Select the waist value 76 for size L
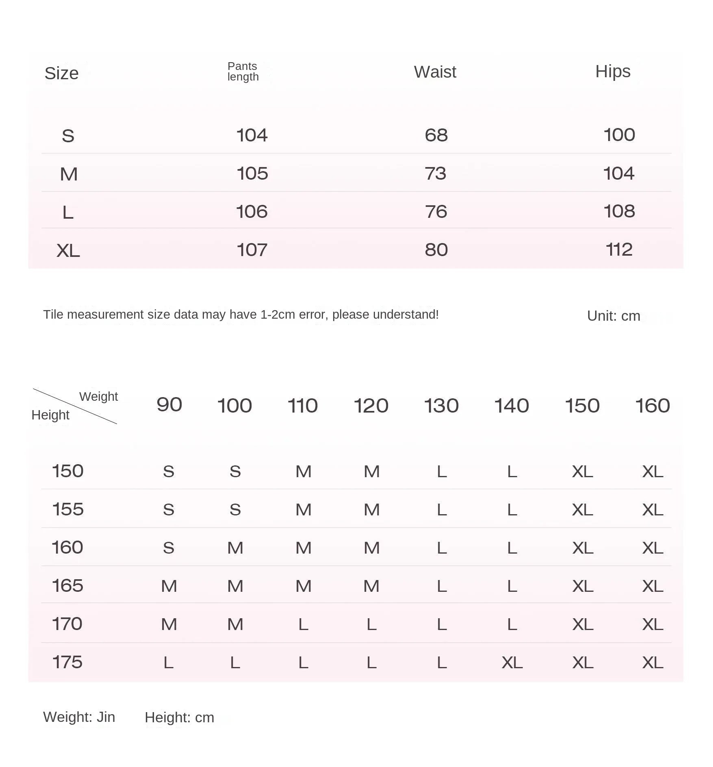 [436, 212]
